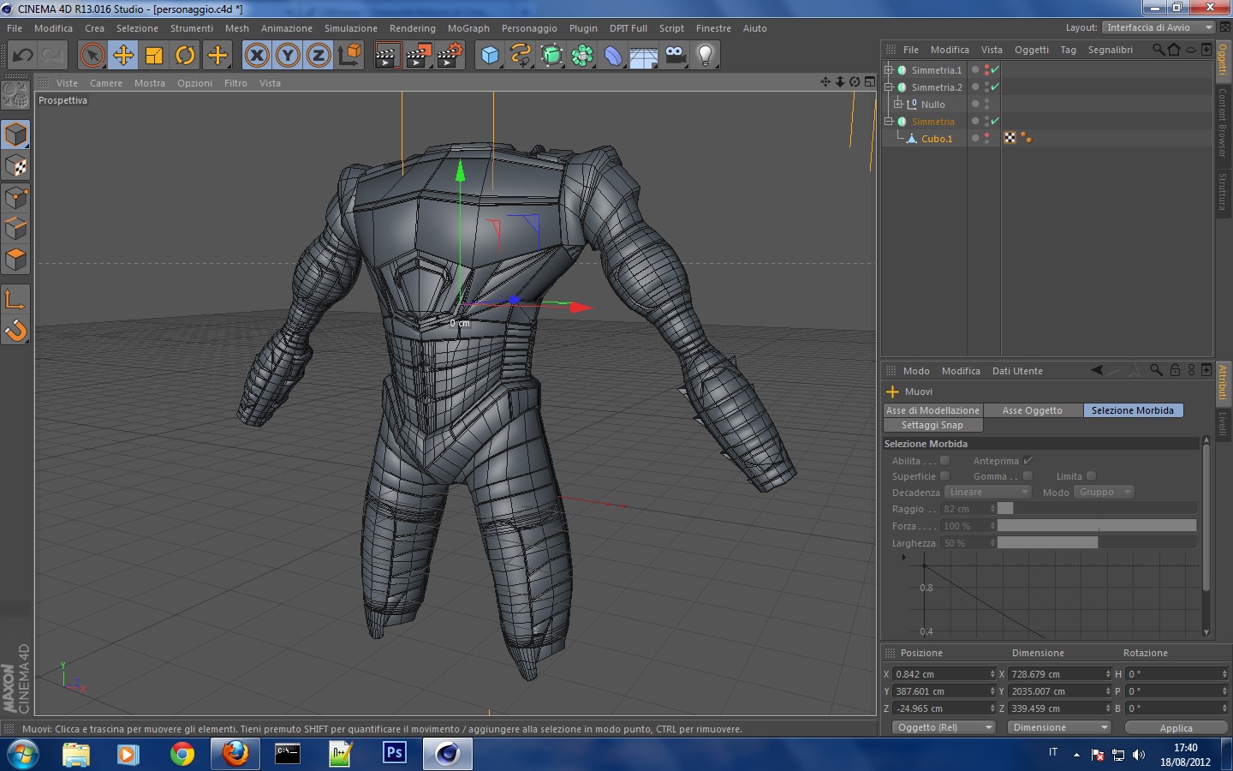Open the Decadenza Lineare dropdown
Viewport: 1233px width, 771px height.
coord(987,493)
